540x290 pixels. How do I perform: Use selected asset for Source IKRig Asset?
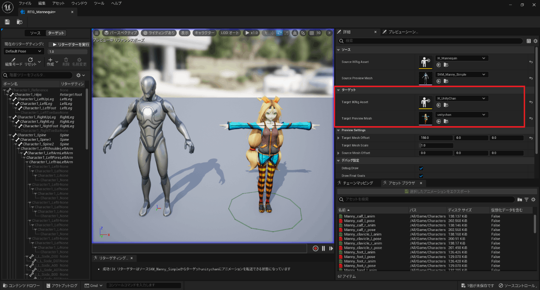coord(439,65)
